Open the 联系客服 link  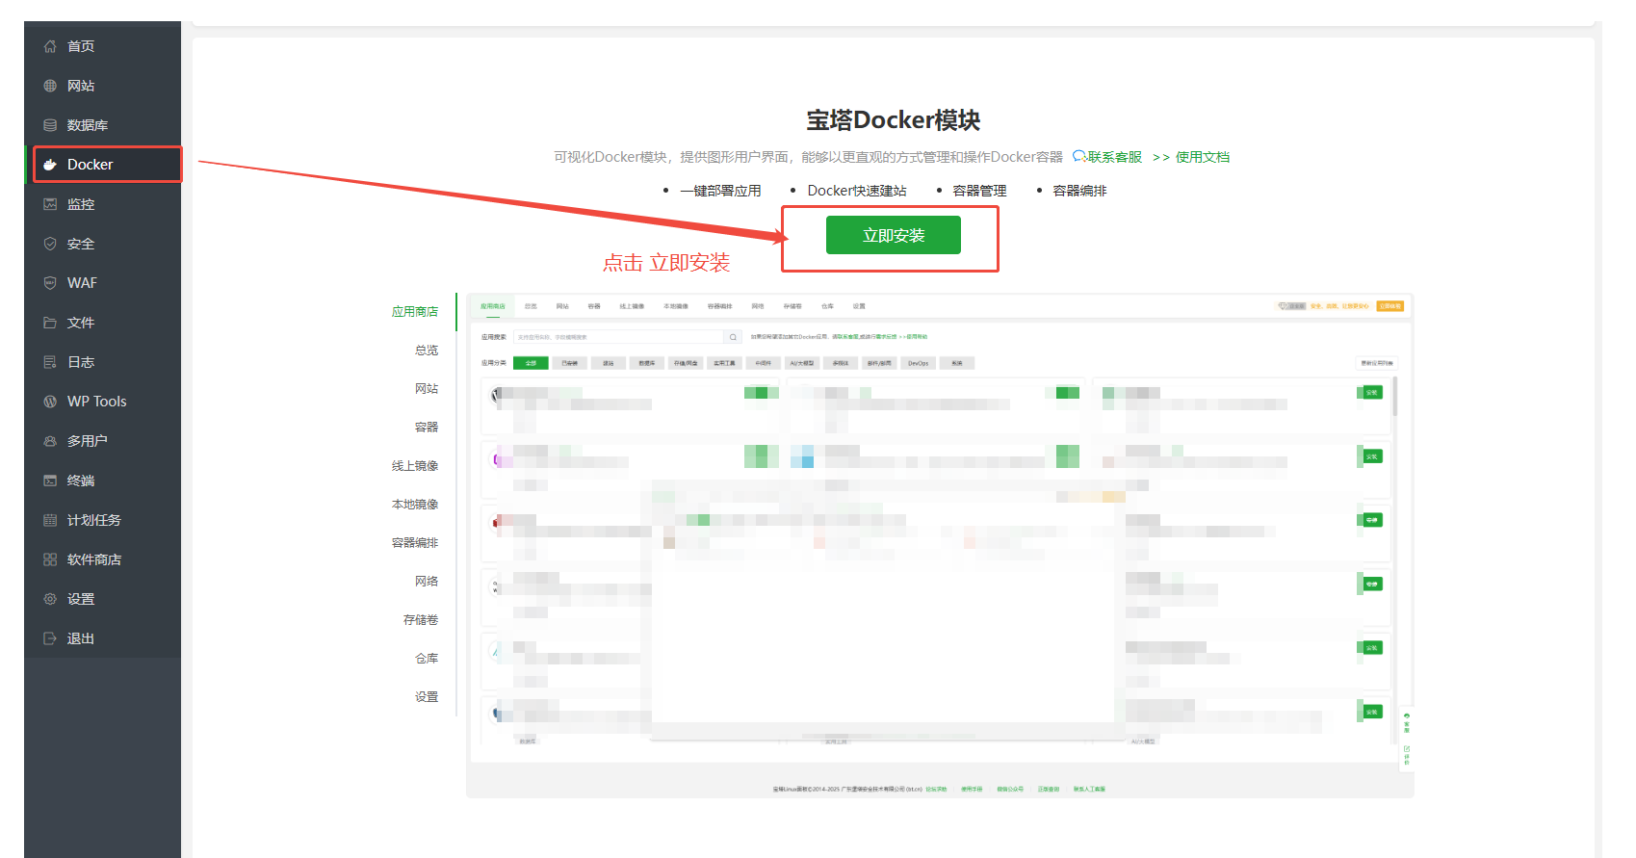[1107, 157]
